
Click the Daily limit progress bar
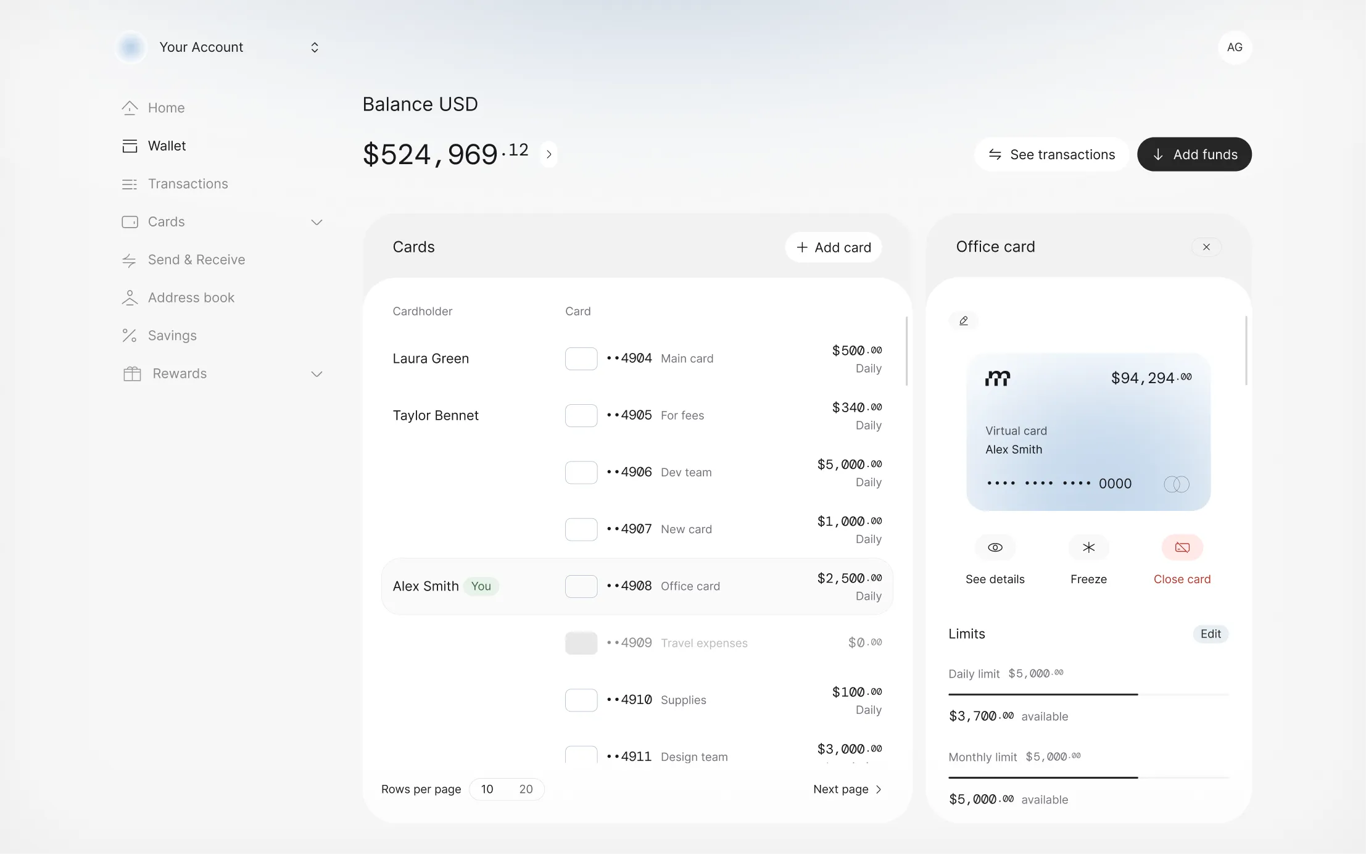coord(1088,695)
